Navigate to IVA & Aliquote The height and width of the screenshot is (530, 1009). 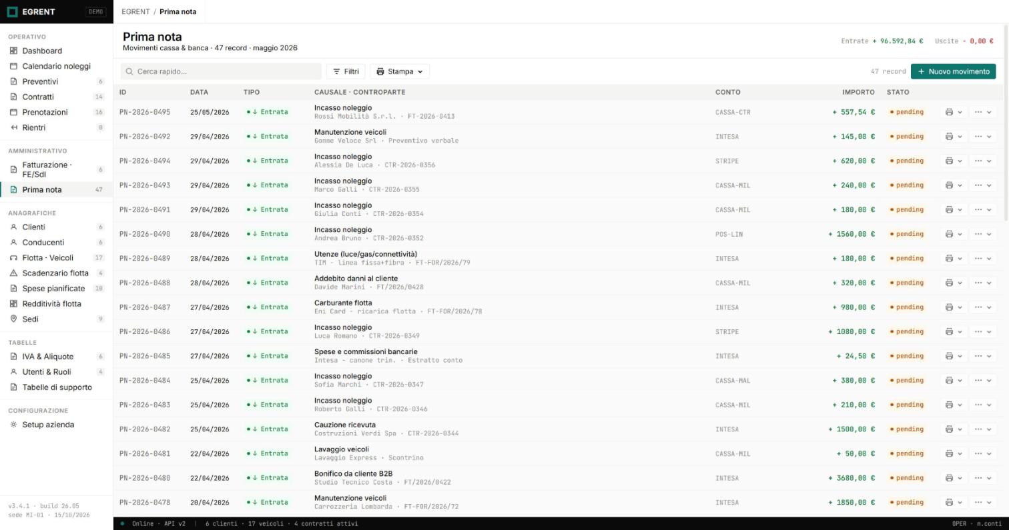pos(57,357)
